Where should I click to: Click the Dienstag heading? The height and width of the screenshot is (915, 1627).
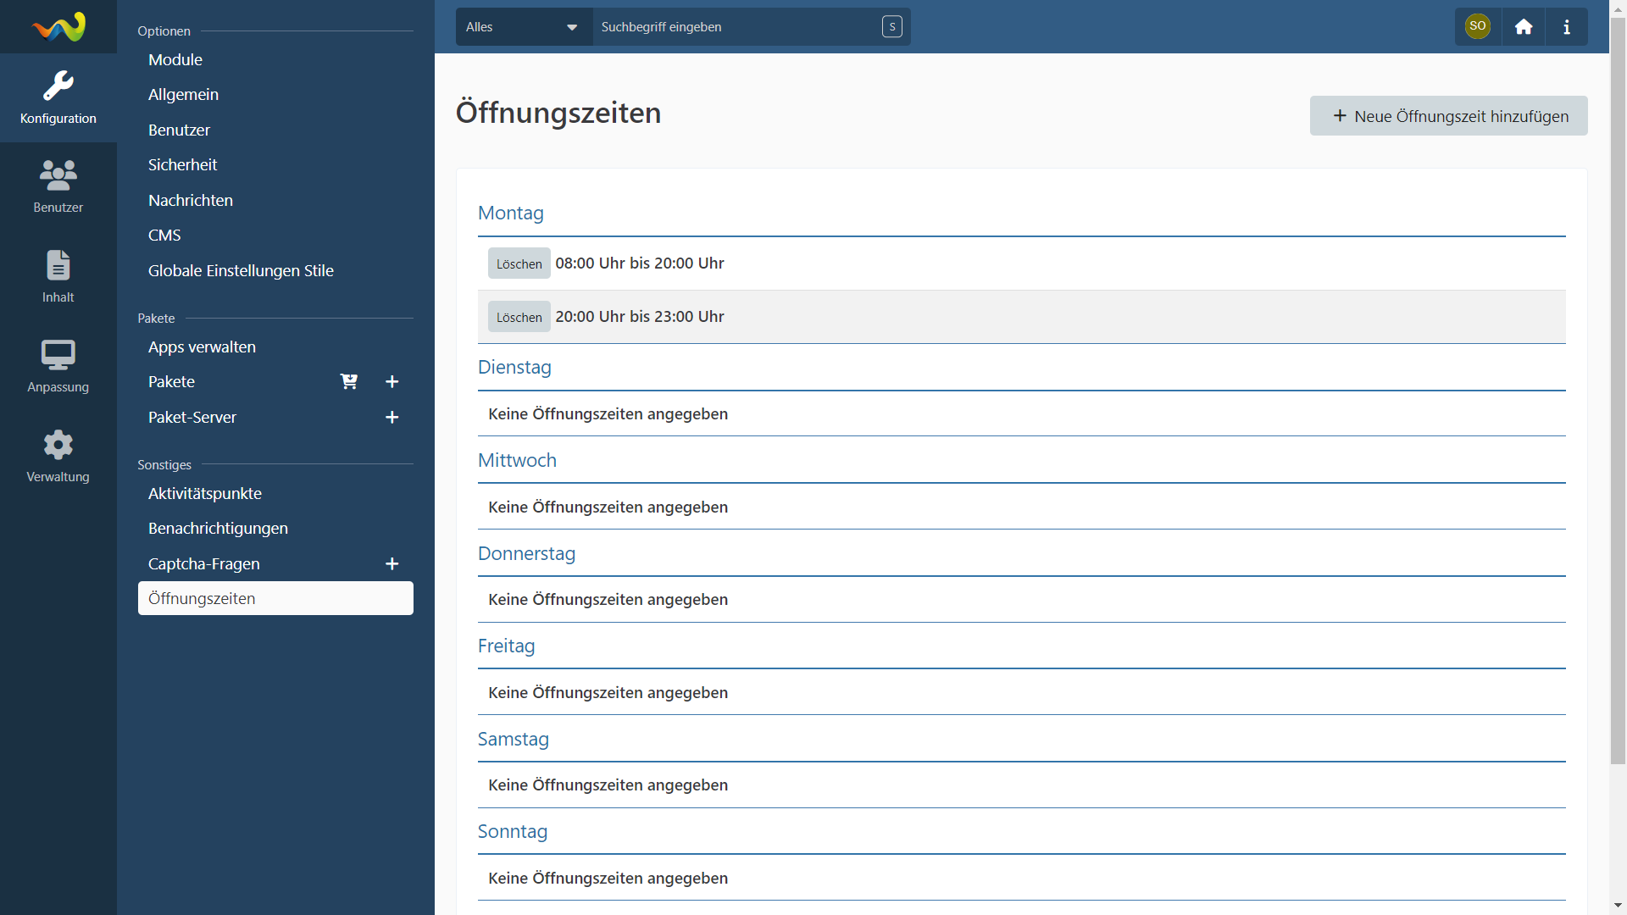(514, 368)
